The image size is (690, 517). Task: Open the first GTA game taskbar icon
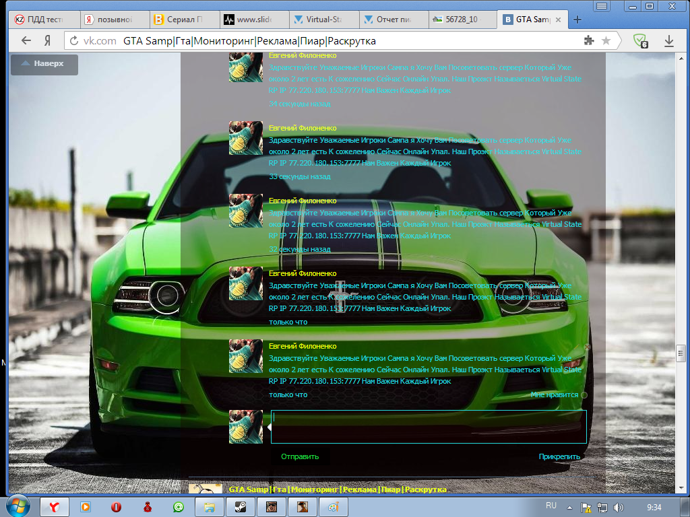[x=271, y=508]
